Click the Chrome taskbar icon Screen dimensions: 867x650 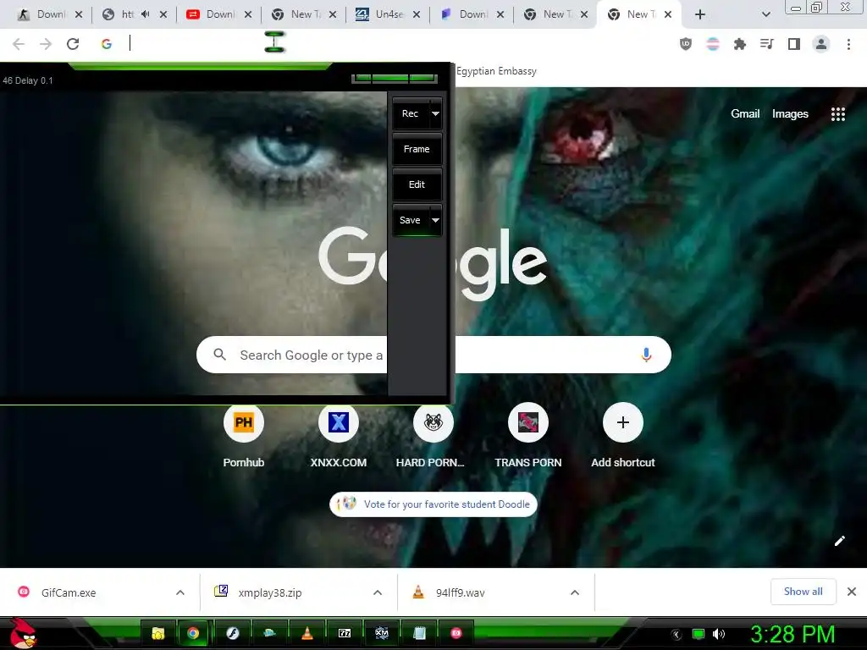[193, 633]
